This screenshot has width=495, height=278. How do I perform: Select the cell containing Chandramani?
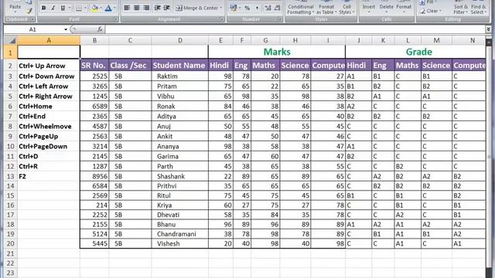coord(180,234)
